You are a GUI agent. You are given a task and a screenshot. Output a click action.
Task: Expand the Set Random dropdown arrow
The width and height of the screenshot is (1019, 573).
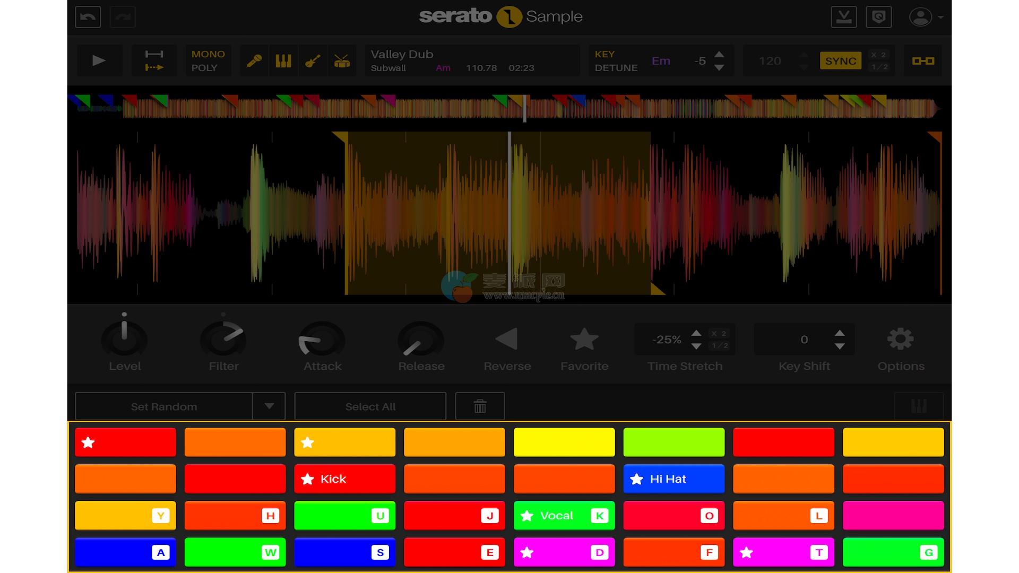tap(269, 406)
